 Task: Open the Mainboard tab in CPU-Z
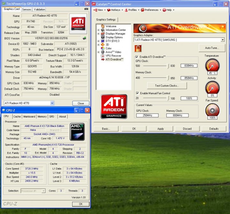click(x=29, y=116)
